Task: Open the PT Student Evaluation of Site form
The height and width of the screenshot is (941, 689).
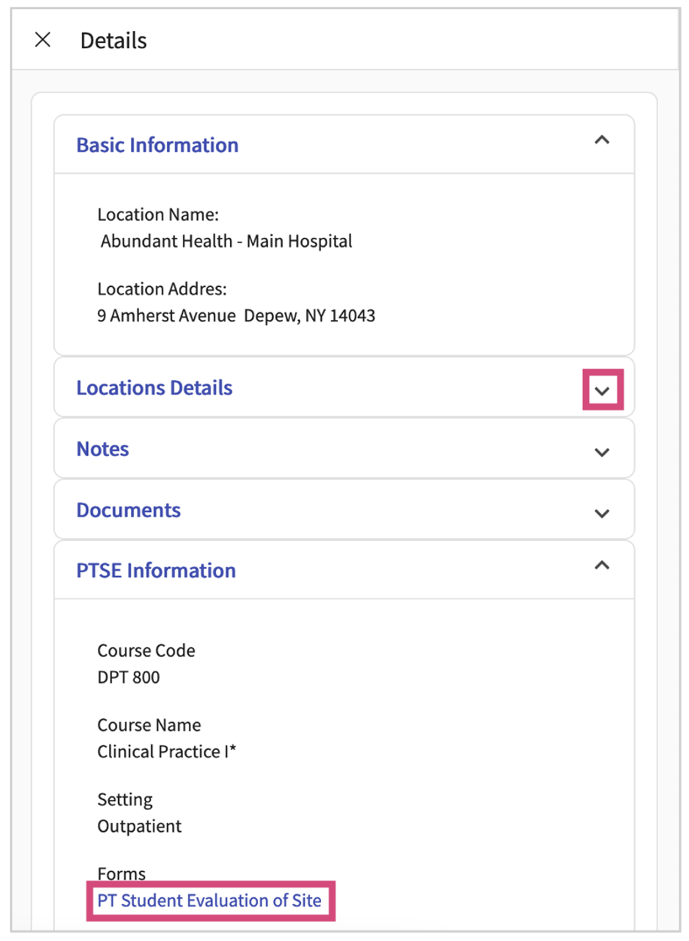Action: click(x=209, y=900)
